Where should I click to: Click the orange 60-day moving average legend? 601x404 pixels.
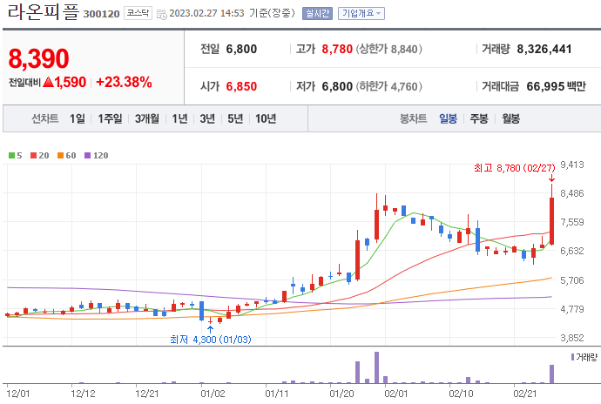click(67, 156)
